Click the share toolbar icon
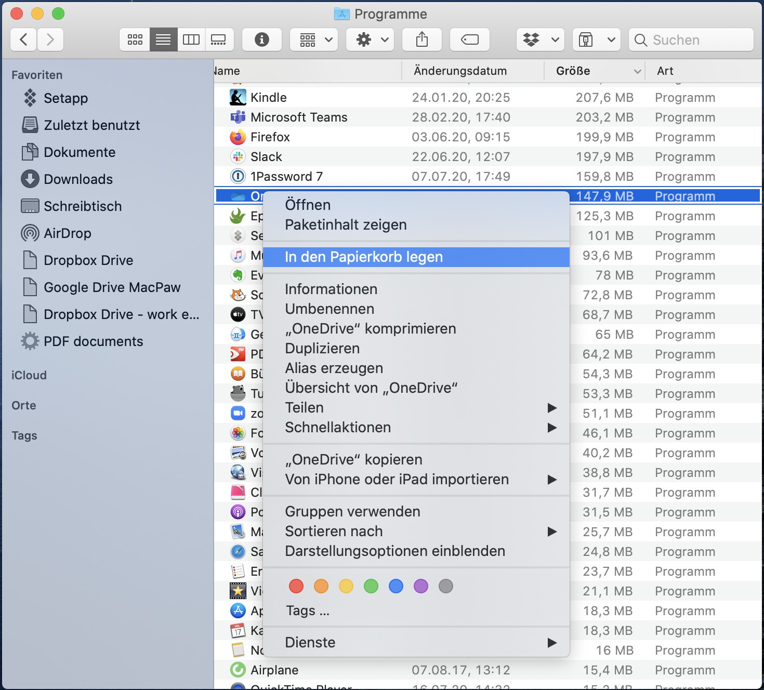Image resolution: width=764 pixels, height=690 pixels. coord(422,39)
